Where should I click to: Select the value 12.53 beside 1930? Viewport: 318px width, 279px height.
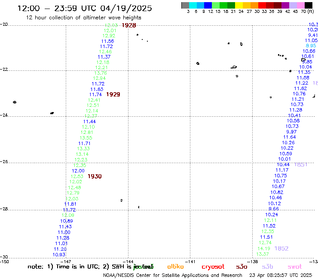click(77, 176)
